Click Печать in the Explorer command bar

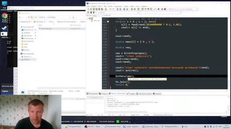[x=51, y=21]
